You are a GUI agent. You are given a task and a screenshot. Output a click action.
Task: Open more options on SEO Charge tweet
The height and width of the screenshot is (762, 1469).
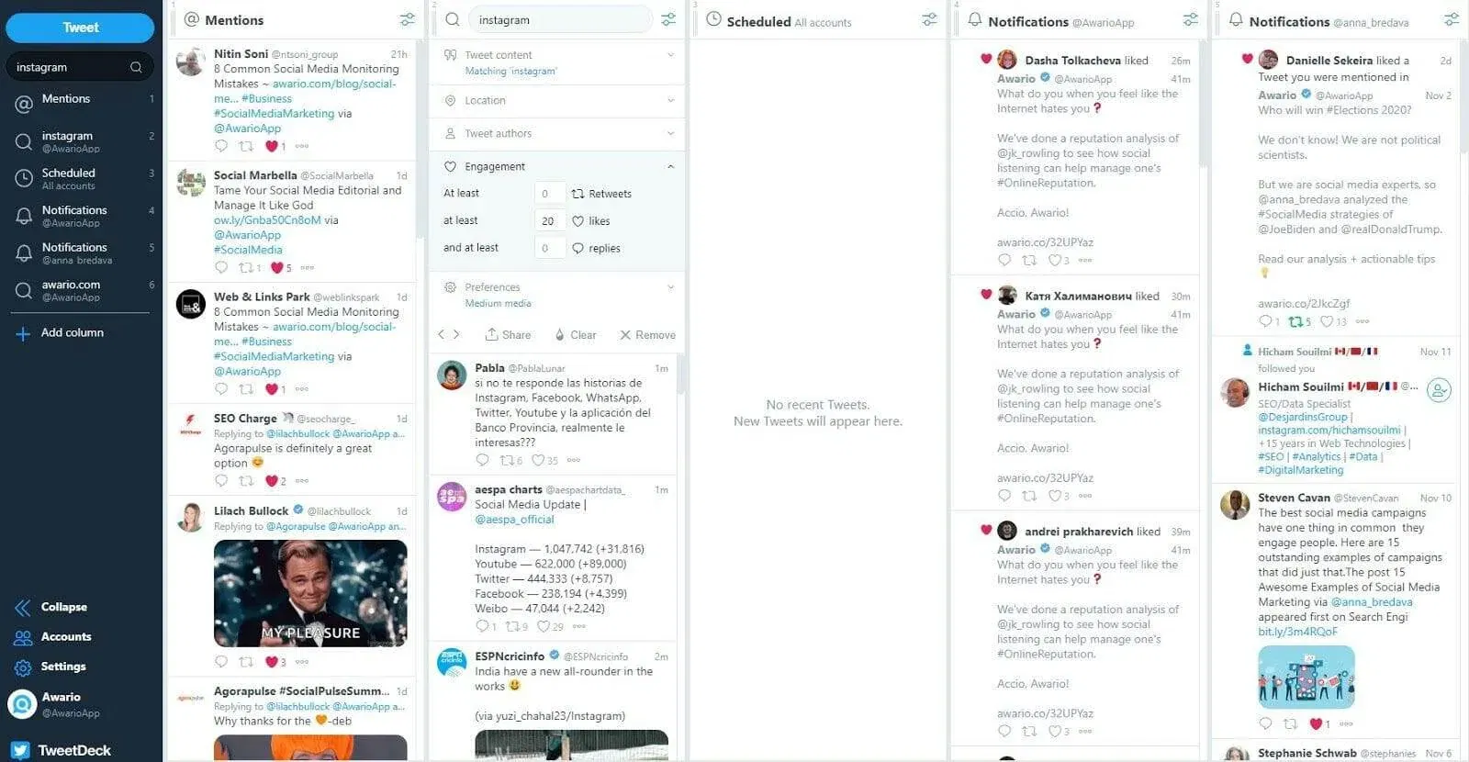point(302,481)
